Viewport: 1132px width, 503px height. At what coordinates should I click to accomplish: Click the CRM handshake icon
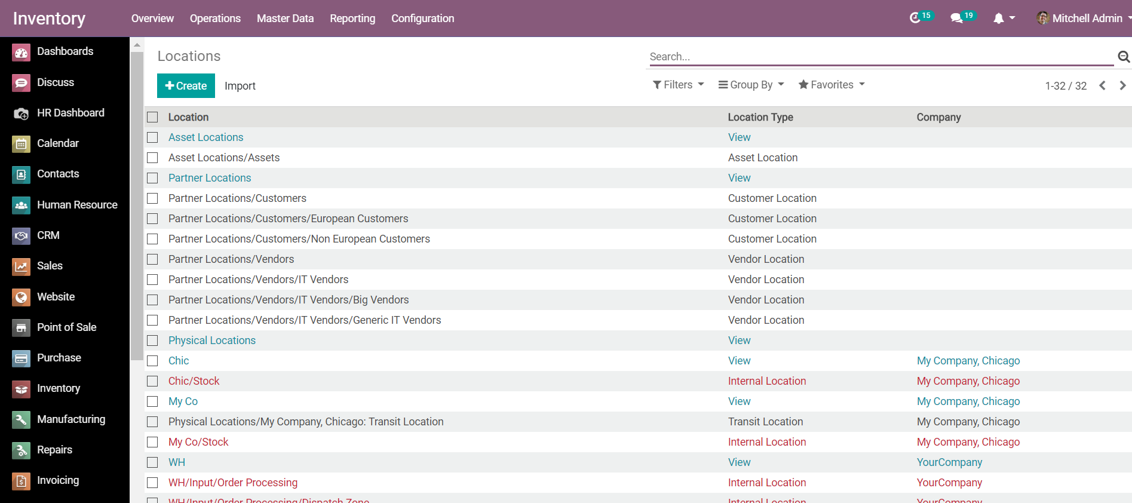click(21, 236)
